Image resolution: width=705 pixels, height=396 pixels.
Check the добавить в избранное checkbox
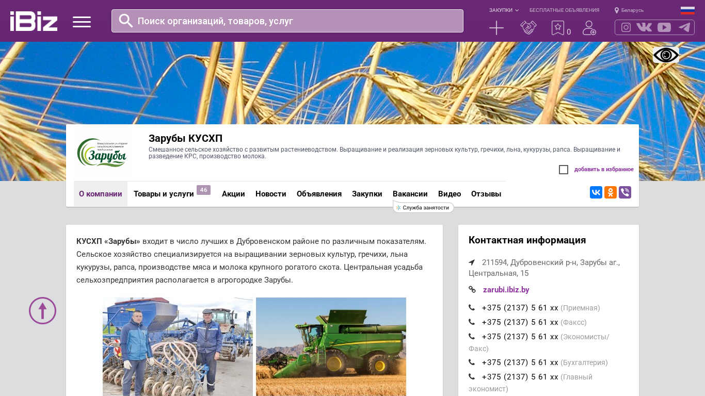pos(564,170)
